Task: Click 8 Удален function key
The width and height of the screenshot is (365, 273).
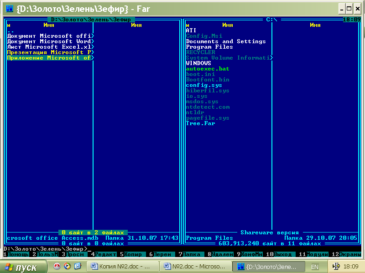Action: tap(221, 254)
